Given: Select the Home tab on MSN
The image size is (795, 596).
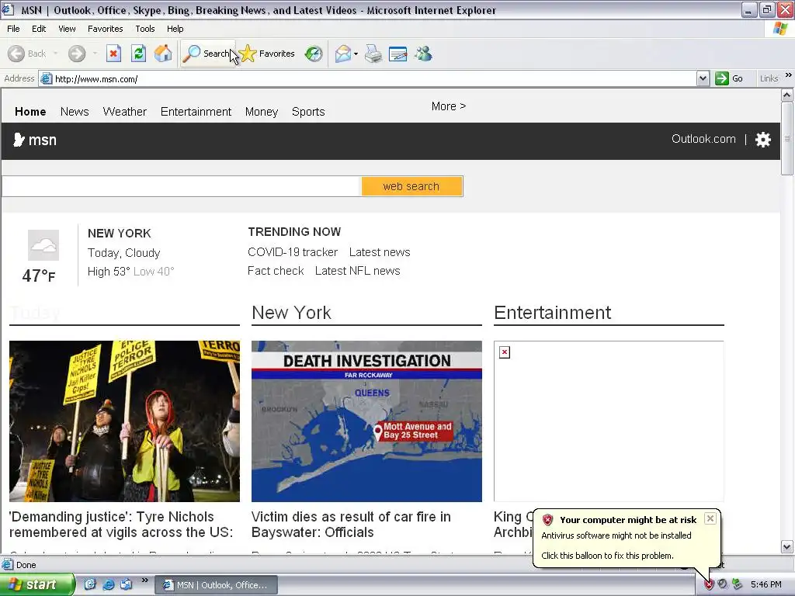Looking at the screenshot, I should tap(30, 112).
